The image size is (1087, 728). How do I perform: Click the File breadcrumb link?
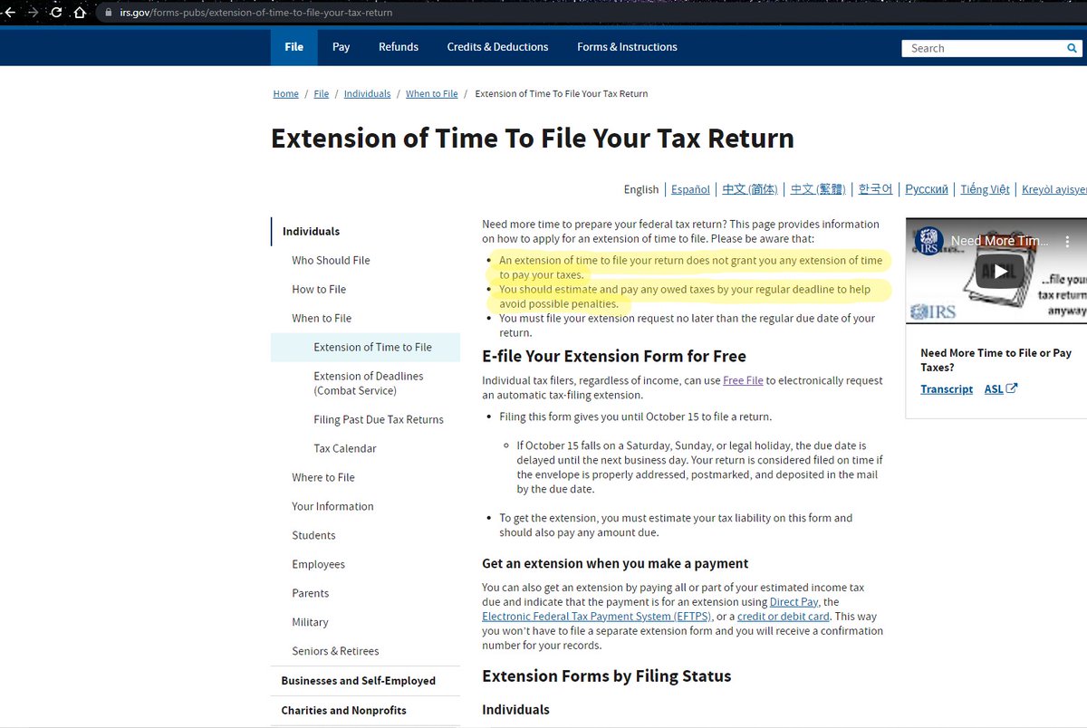322,93
